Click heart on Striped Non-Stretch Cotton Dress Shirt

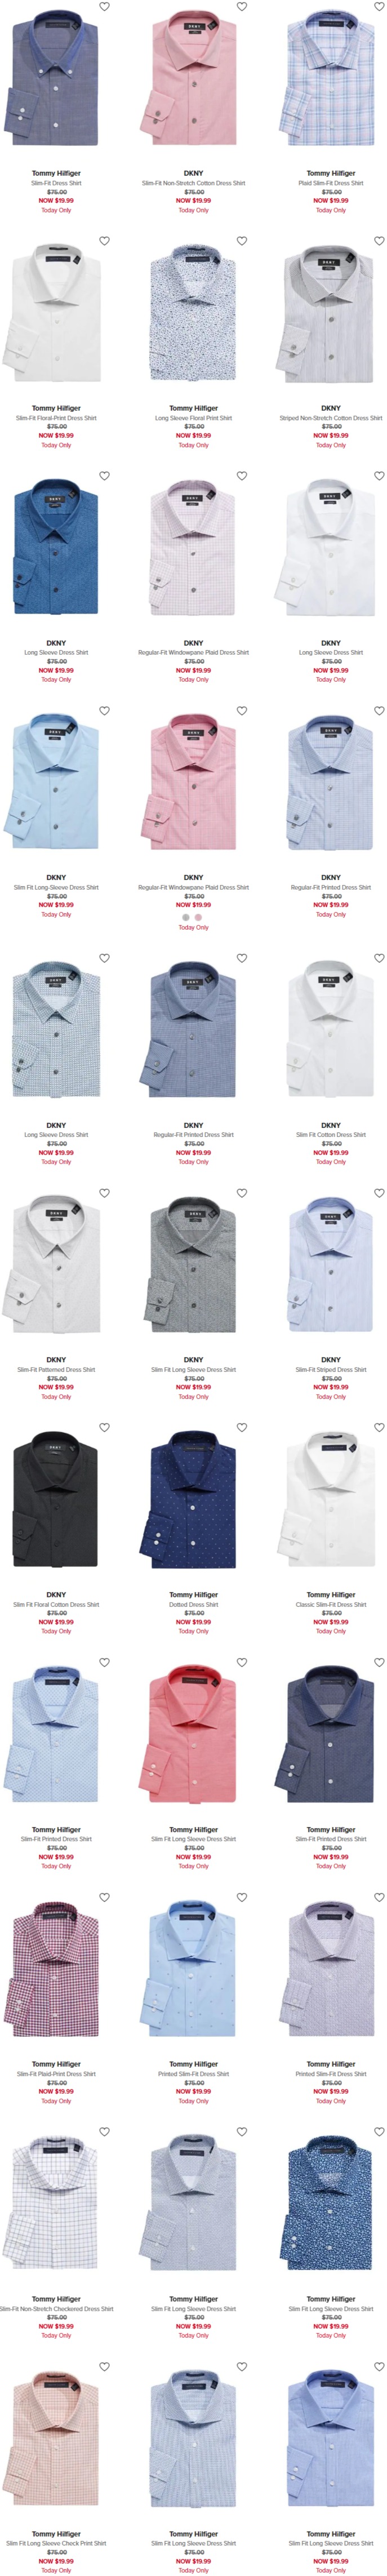[379, 241]
